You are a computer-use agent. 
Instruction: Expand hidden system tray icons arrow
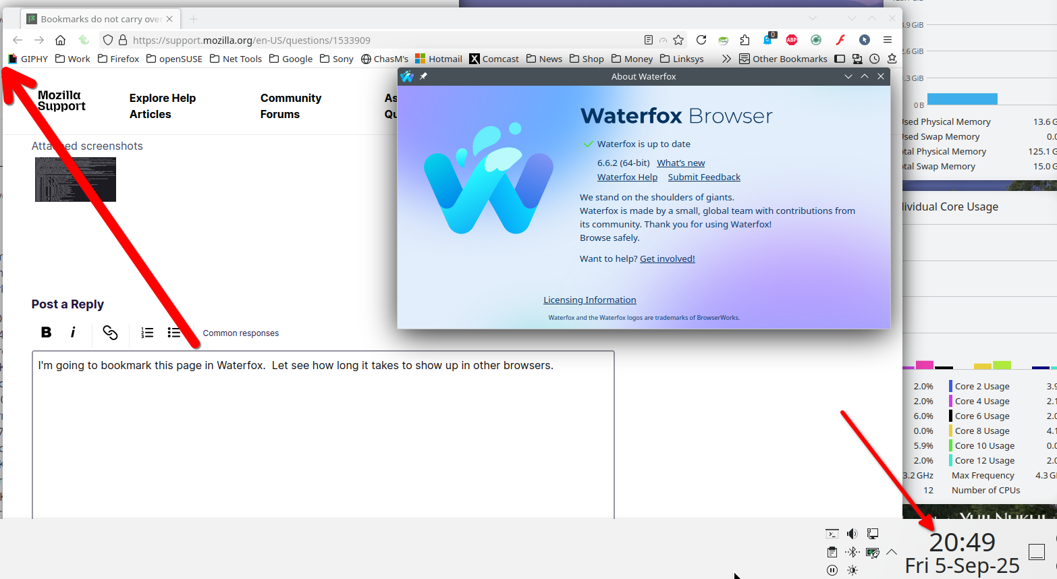pyautogui.click(x=892, y=552)
